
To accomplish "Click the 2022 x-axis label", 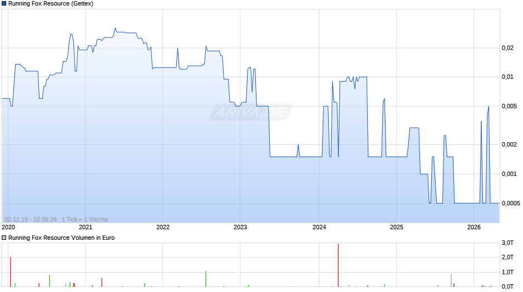I will coord(163,227).
